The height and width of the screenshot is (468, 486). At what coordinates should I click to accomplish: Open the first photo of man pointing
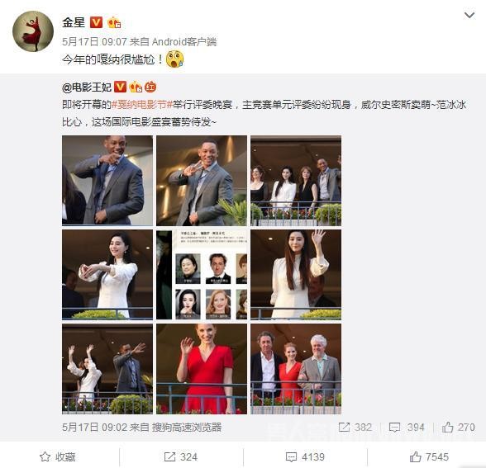[107, 181]
